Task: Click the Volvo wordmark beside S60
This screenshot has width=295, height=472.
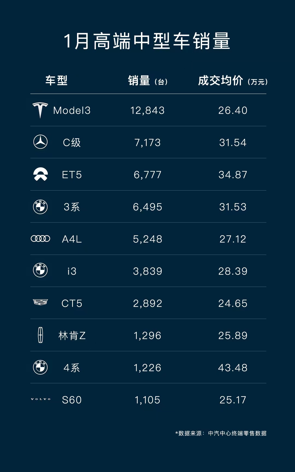Action: [41, 399]
